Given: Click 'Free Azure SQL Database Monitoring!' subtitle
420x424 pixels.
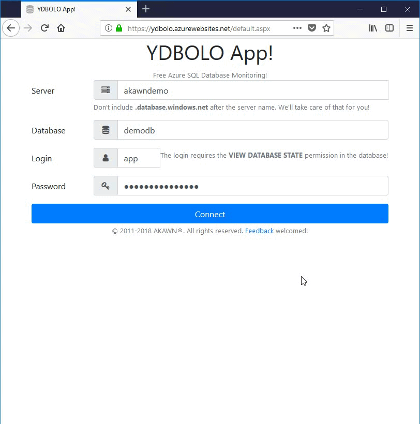Looking at the screenshot, I should pyautogui.click(x=210, y=75).
